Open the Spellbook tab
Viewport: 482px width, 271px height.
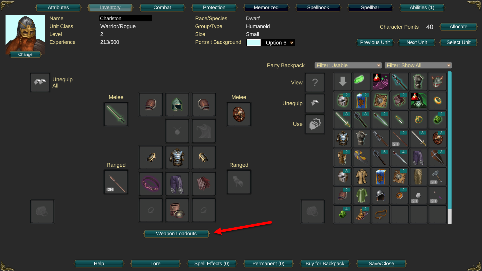[x=318, y=8]
